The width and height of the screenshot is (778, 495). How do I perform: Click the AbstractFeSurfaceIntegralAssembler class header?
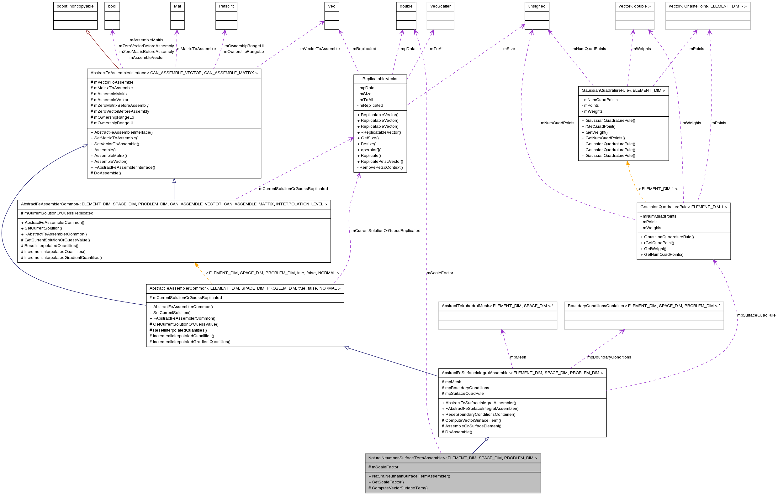coord(522,373)
